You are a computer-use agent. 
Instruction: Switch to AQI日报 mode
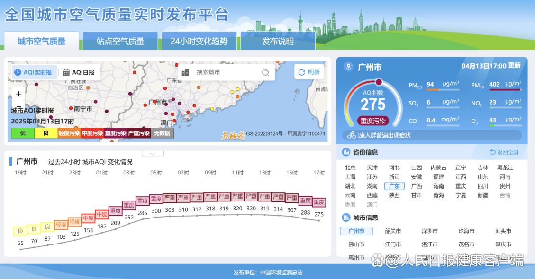point(79,72)
